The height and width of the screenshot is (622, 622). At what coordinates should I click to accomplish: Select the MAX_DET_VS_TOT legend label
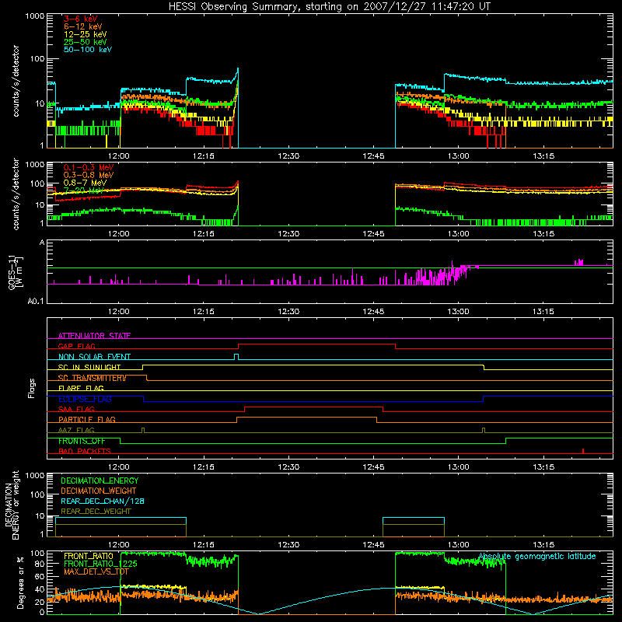click(96, 571)
